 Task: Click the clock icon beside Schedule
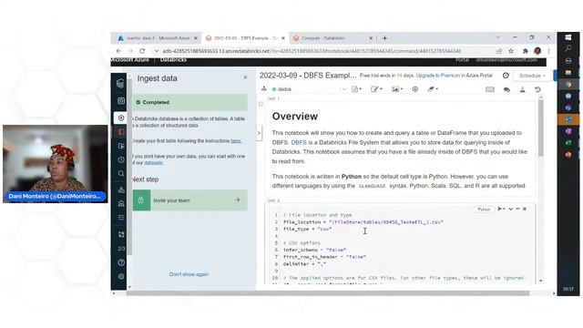(506, 76)
